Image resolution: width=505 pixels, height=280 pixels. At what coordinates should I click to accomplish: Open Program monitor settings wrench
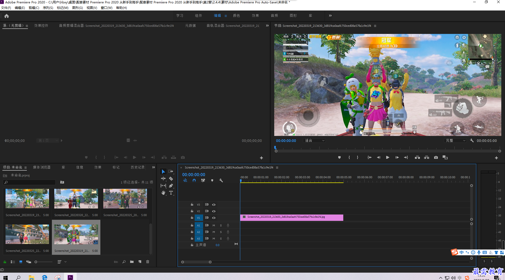point(472,141)
